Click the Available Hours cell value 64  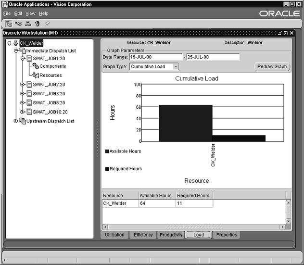pyautogui.click(x=157, y=203)
